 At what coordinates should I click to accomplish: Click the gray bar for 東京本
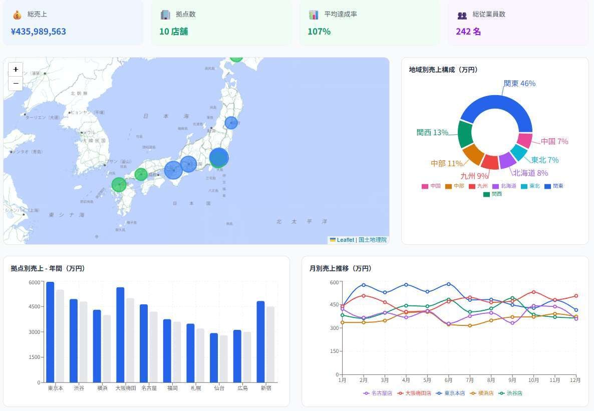click(60, 336)
